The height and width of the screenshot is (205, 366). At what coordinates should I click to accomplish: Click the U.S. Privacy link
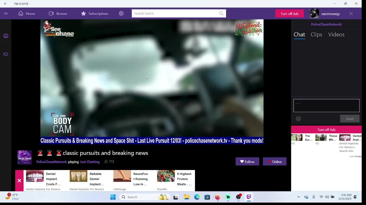[355, 156]
